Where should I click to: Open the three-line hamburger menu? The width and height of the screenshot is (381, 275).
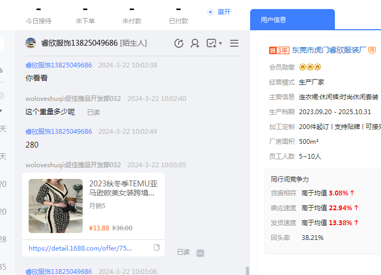coord(234,44)
